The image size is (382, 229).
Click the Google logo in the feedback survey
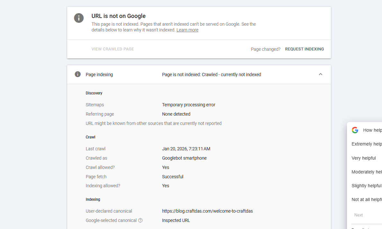355,130
